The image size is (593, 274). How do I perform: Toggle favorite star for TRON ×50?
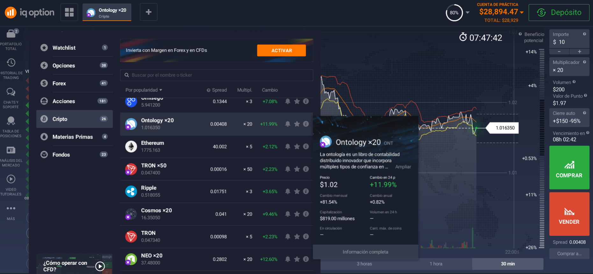tap(297, 169)
